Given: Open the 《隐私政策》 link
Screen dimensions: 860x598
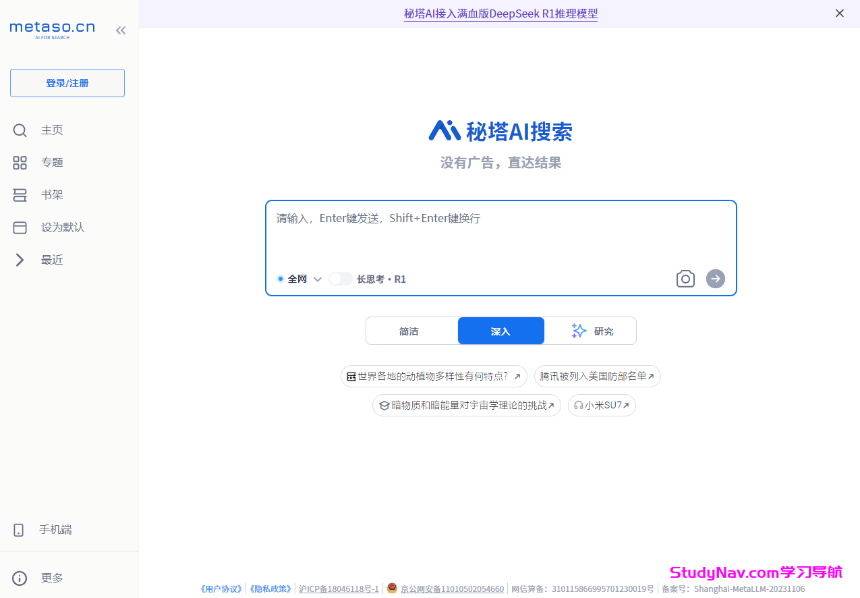Looking at the screenshot, I should coord(270,589).
